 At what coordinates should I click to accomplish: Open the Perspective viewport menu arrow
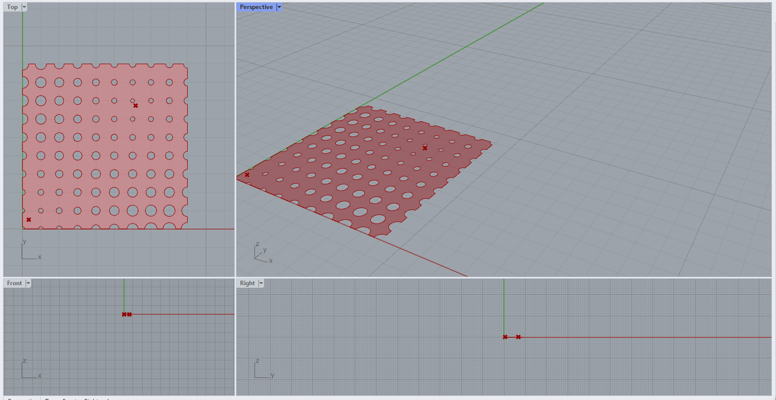(x=279, y=7)
